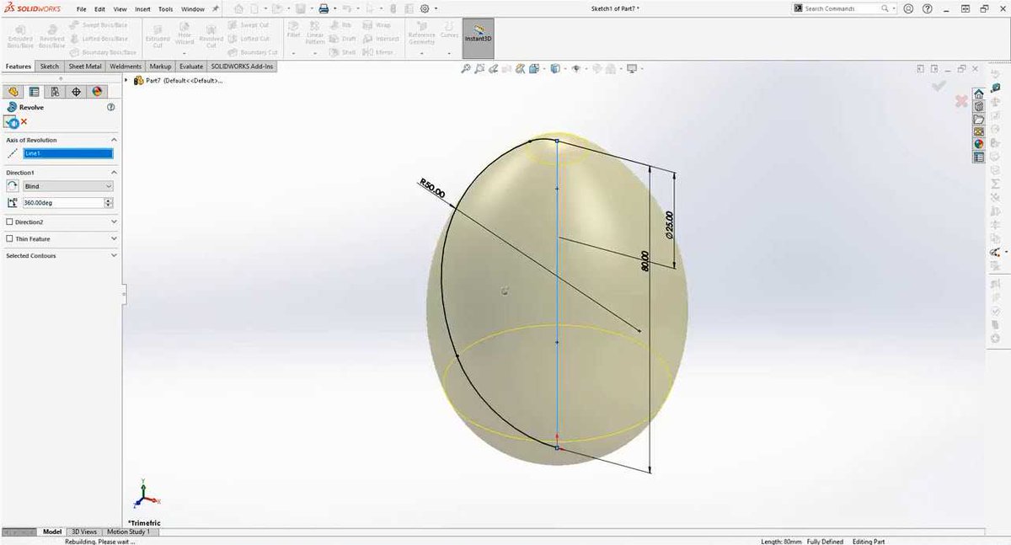Image resolution: width=1011 pixels, height=545 pixels.
Task: Open the Help question mark icon in title bar
Action: pos(927,8)
